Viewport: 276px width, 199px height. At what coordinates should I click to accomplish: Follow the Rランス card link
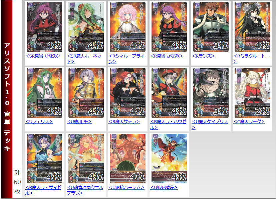coord(203,56)
